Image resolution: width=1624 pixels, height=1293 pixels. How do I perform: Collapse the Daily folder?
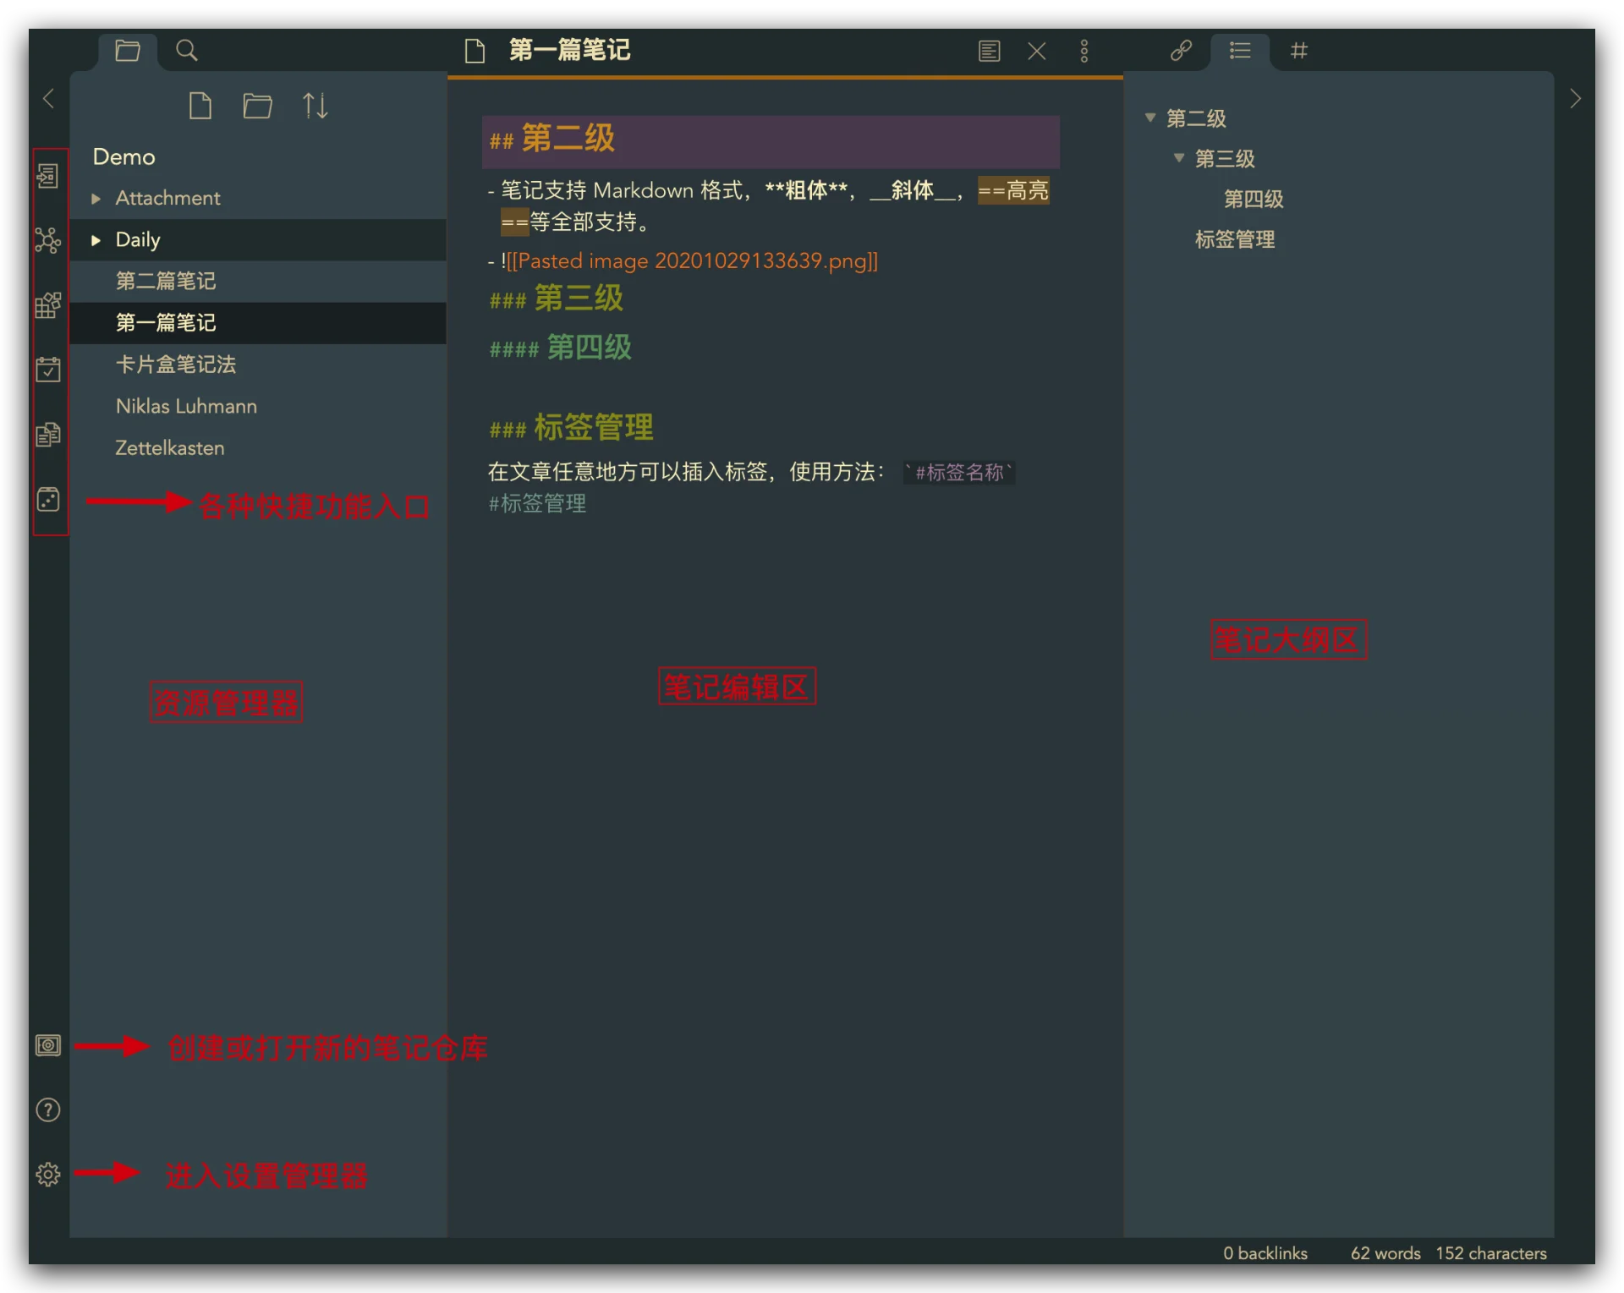click(x=95, y=239)
